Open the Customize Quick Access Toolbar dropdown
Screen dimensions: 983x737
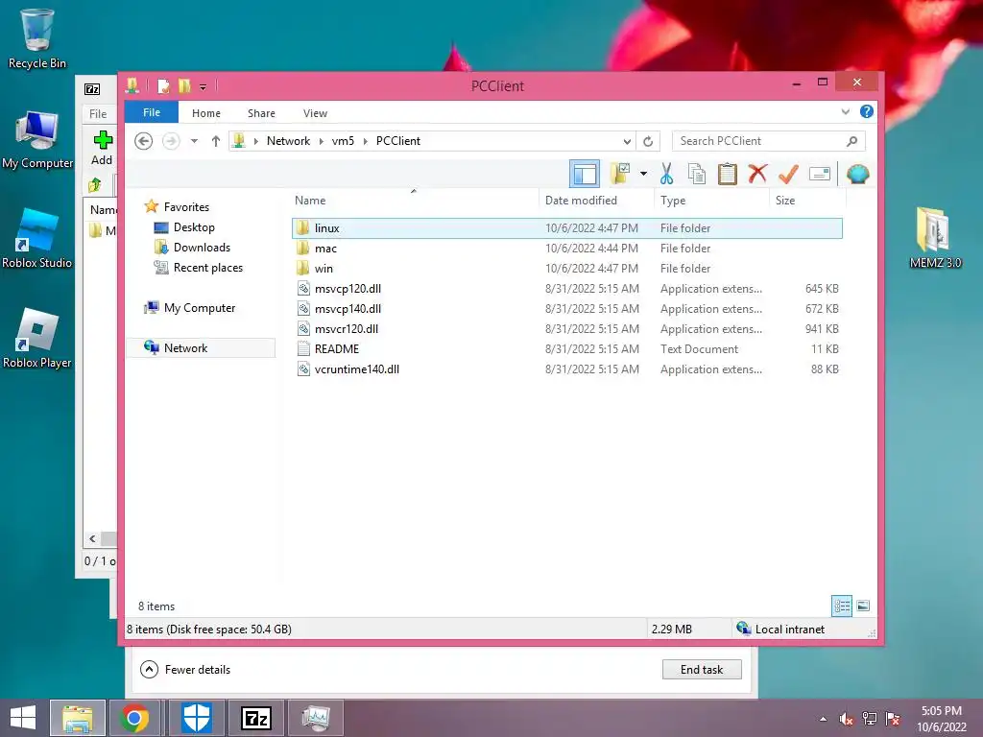coord(204,87)
